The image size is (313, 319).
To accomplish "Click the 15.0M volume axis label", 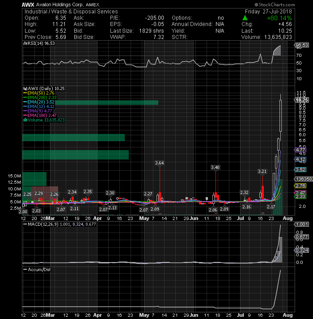I will 14,176.
